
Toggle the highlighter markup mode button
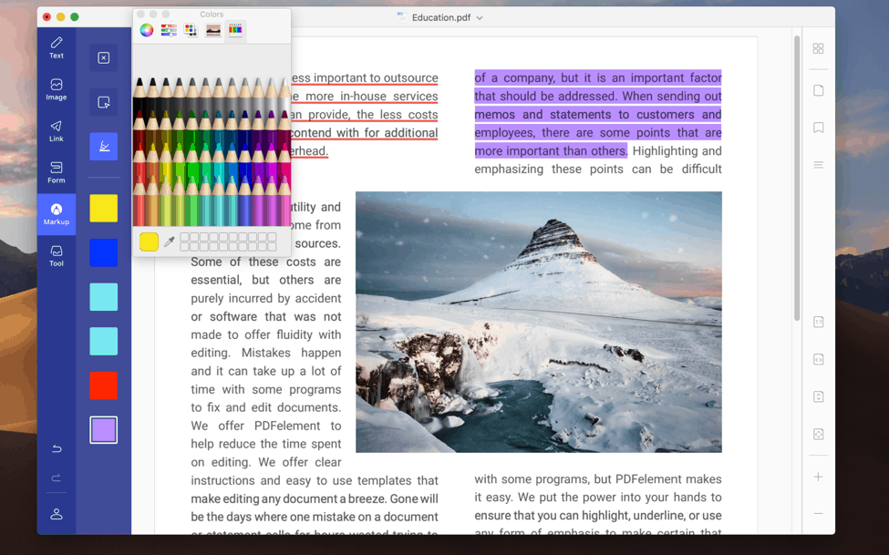(x=103, y=146)
